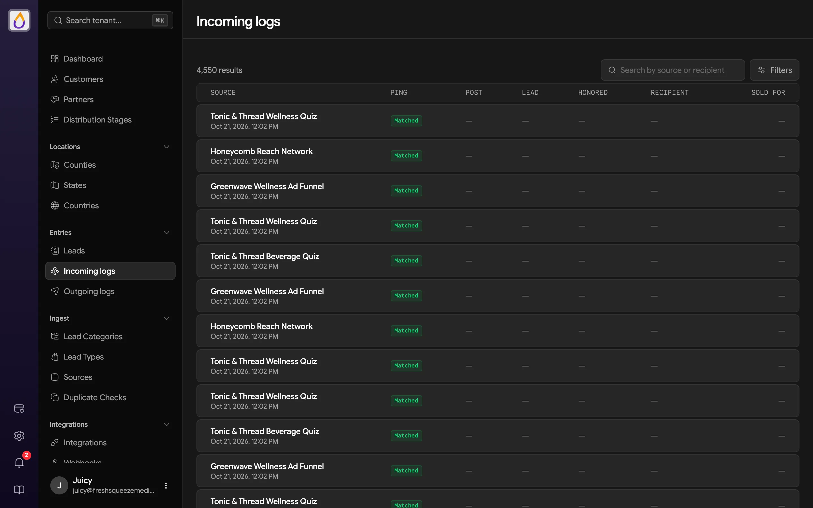The height and width of the screenshot is (508, 813).
Task: Collapse the Ingest section chevron
Action: pyautogui.click(x=166, y=319)
